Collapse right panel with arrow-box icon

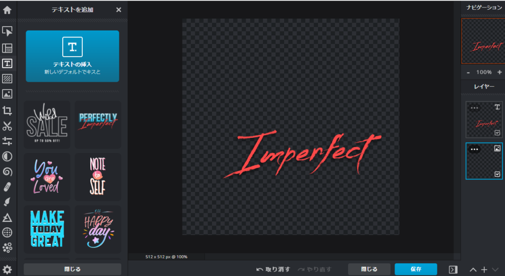pyautogui.click(x=453, y=270)
